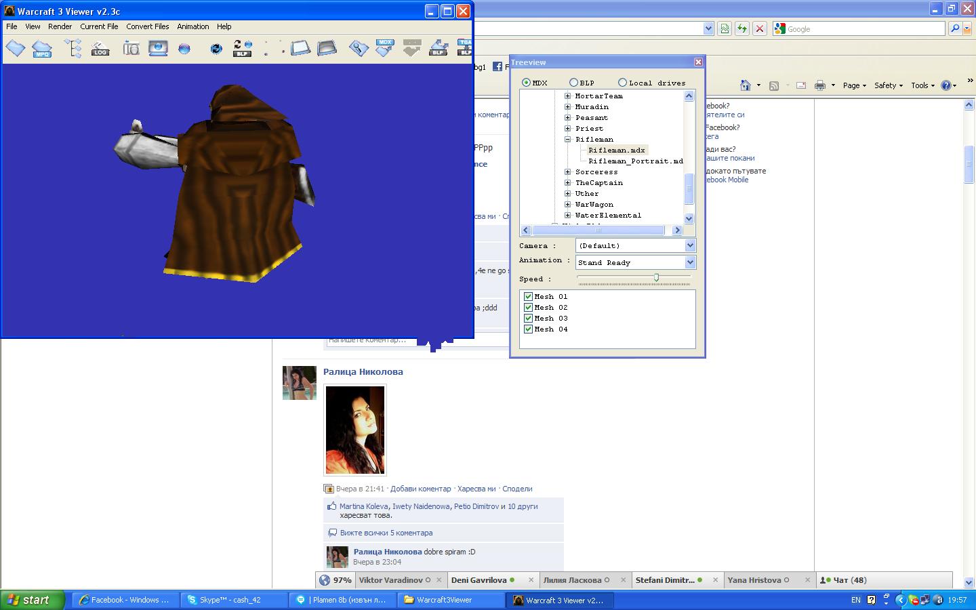Expand the Sorceress tree node
Screen dimensions: 976x610
point(568,172)
